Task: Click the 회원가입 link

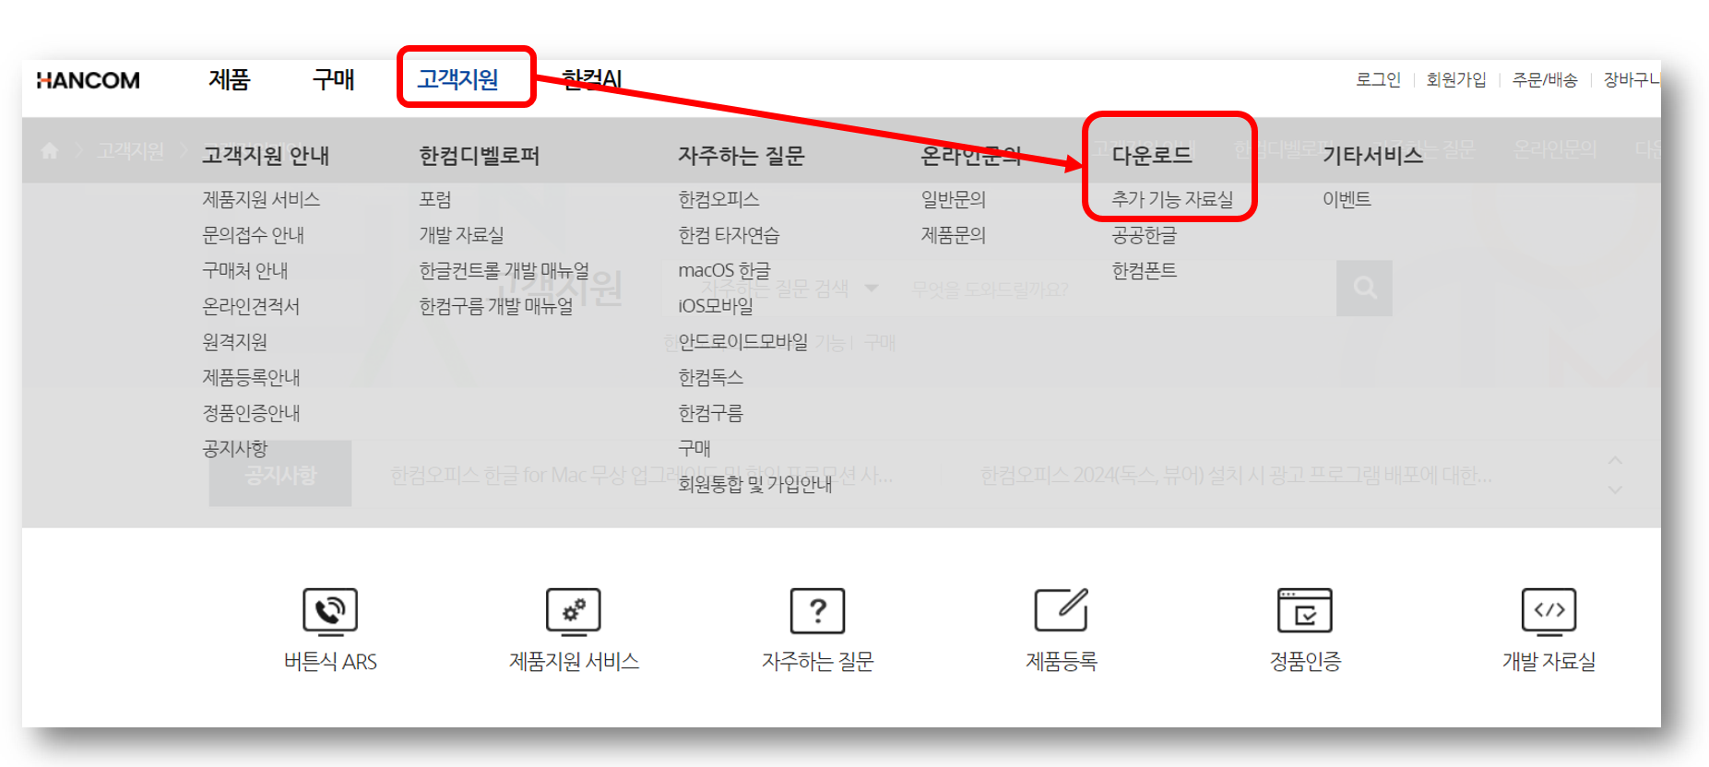Action: 1456,80
